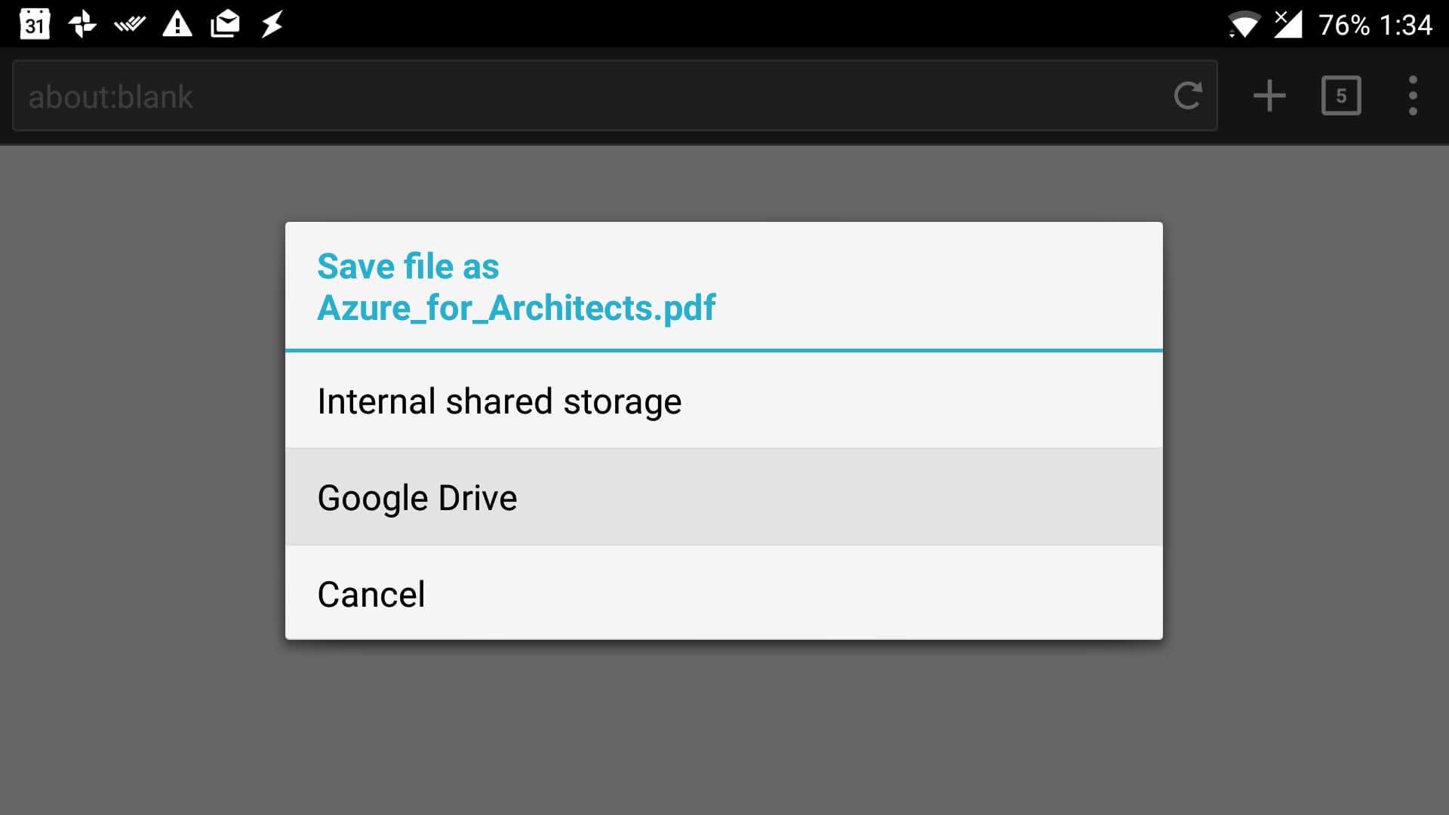This screenshot has width=1449, height=815.
Task: Tap the pinwheel notification icon
Action: (82, 24)
